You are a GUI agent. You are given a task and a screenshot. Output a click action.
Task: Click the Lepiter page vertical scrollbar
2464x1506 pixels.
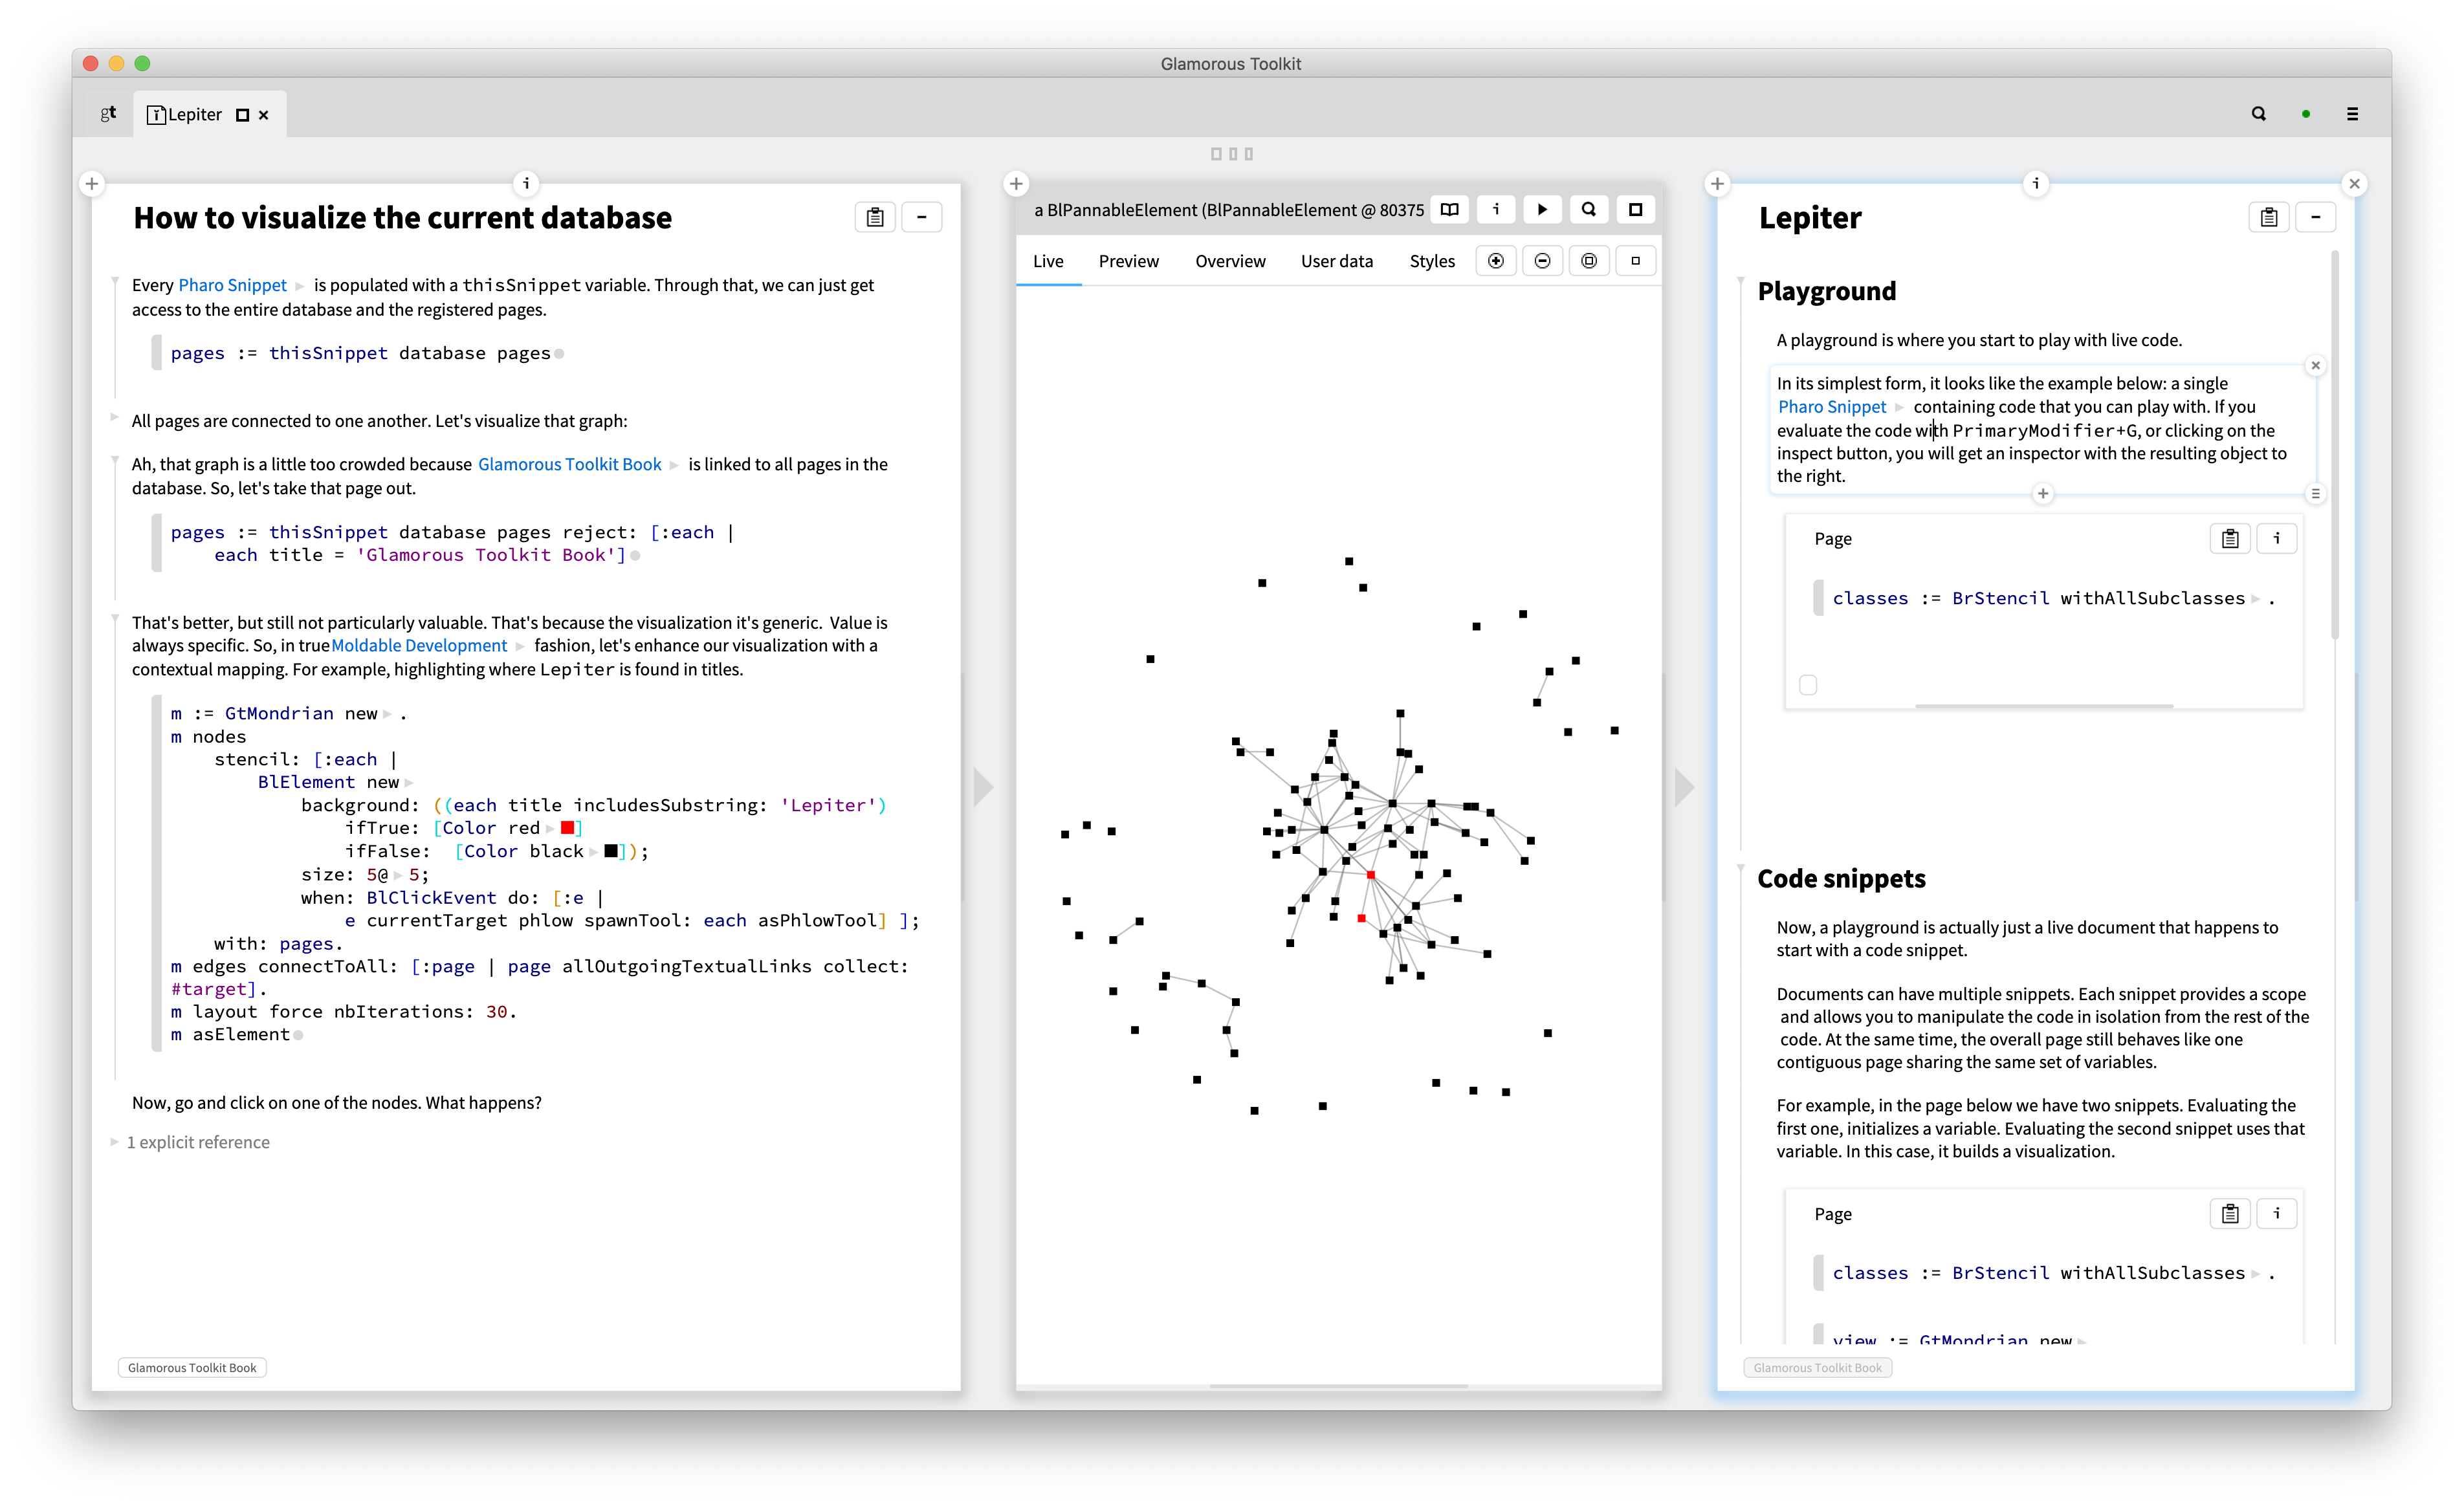click(x=2335, y=445)
